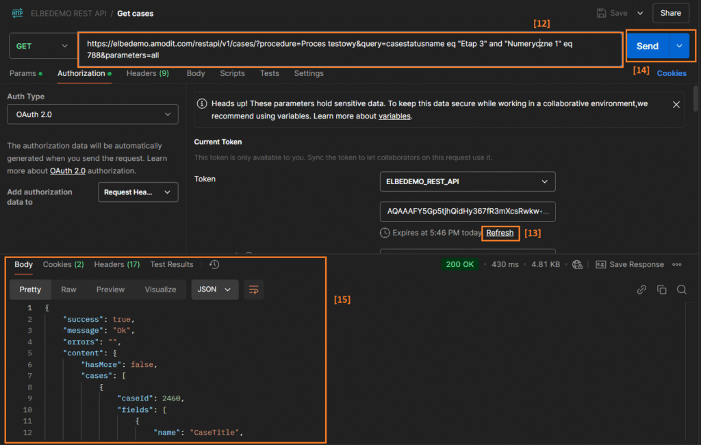701x445 pixels.
Task: Copy the response body with the copy icon
Action: click(x=662, y=290)
